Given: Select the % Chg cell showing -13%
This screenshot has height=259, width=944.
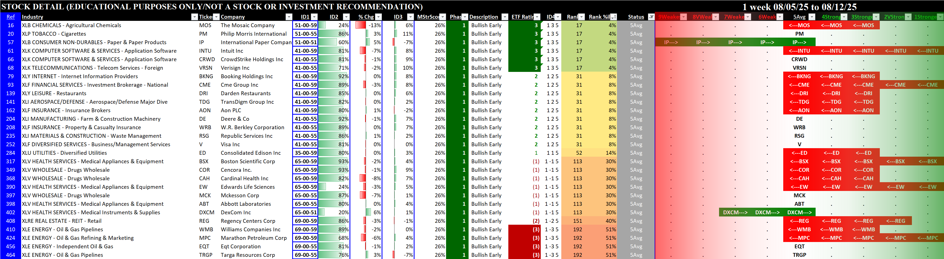Looking at the screenshot, I should pyautogui.click(x=367, y=25).
